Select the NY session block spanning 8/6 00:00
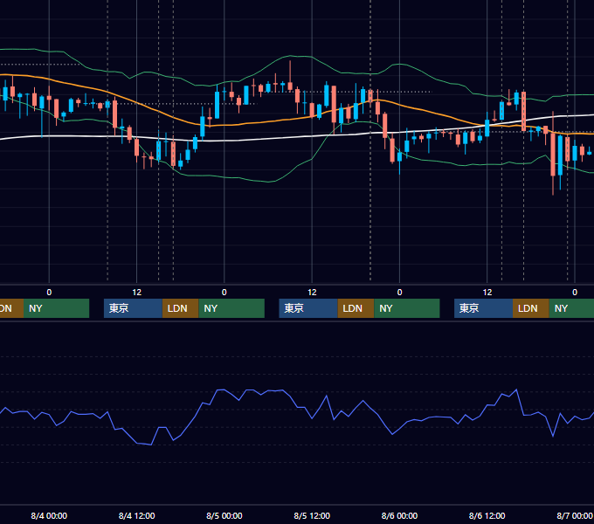This screenshot has height=524, width=594. coord(407,308)
